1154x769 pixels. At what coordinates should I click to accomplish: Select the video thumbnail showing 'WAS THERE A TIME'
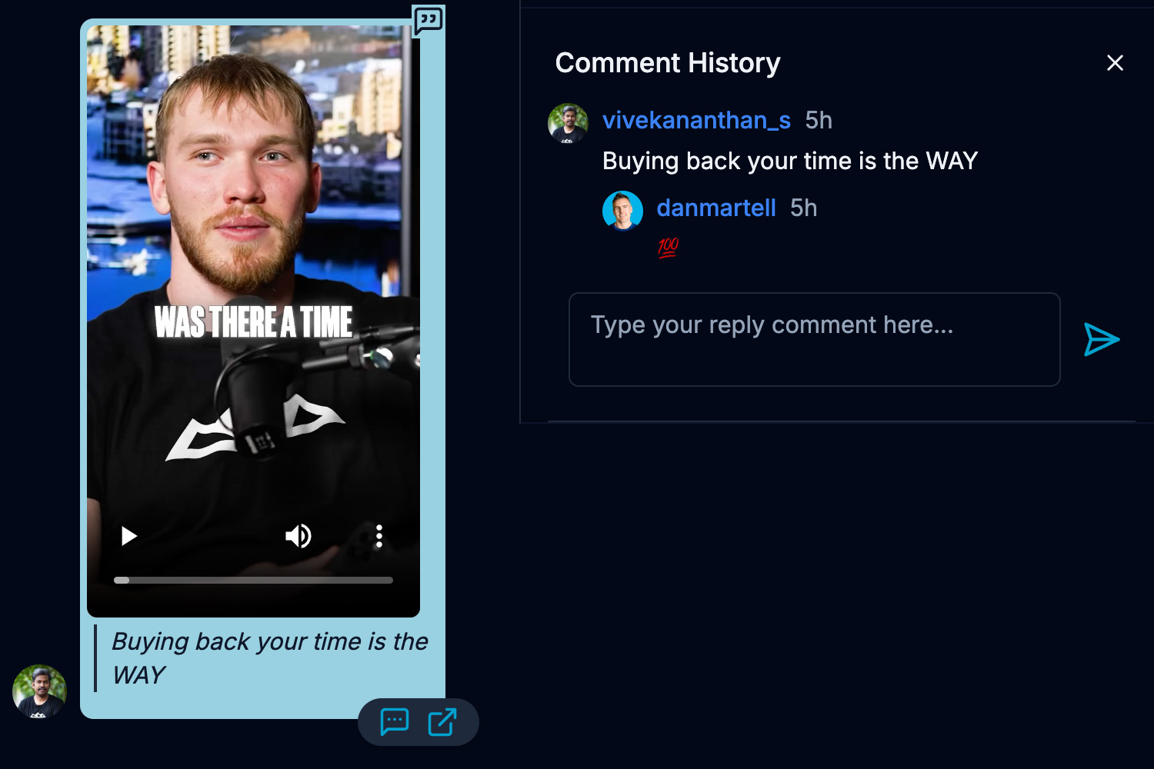[253, 321]
